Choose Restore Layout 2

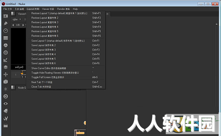click(x=66, y=18)
